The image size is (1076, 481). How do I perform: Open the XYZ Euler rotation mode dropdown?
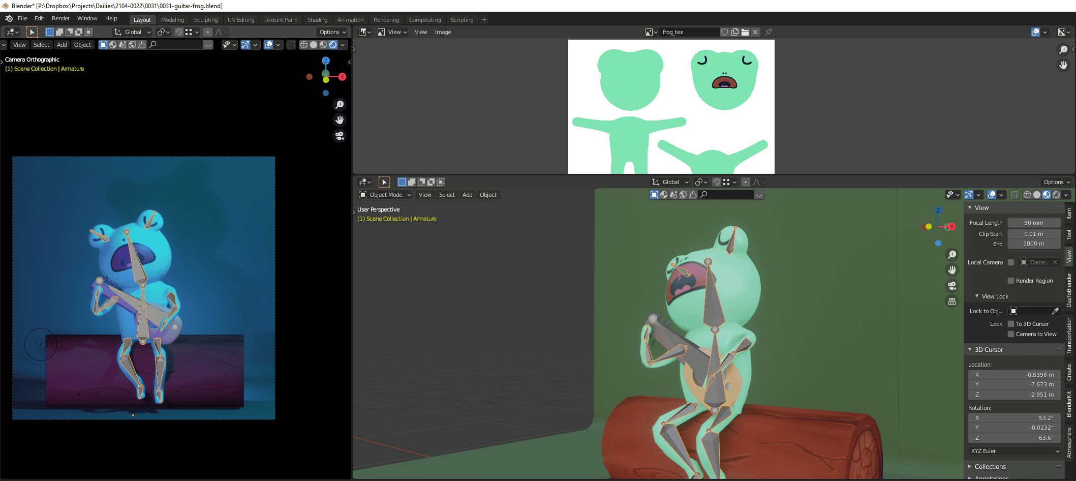pyautogui.click(x=1014, y=451)
